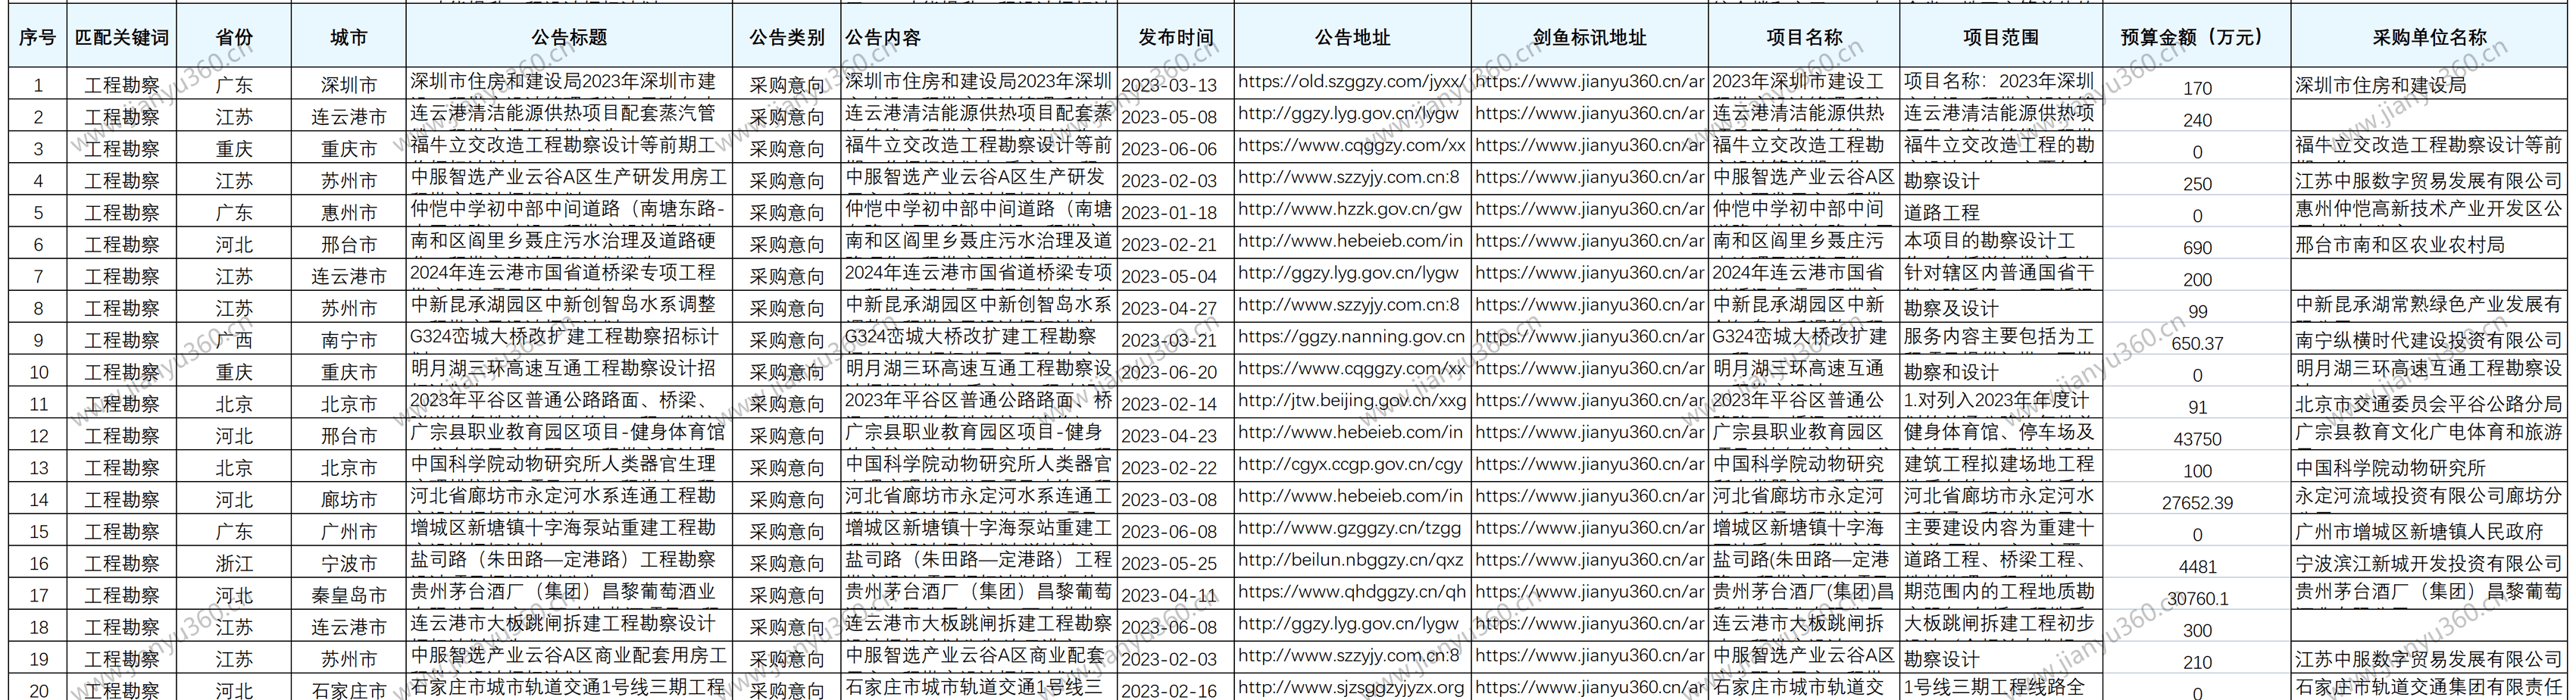Click the 项目范围 header cell
This screenshot has height=700, width=2576.
pyautogui.click(x=2000, y=38)
